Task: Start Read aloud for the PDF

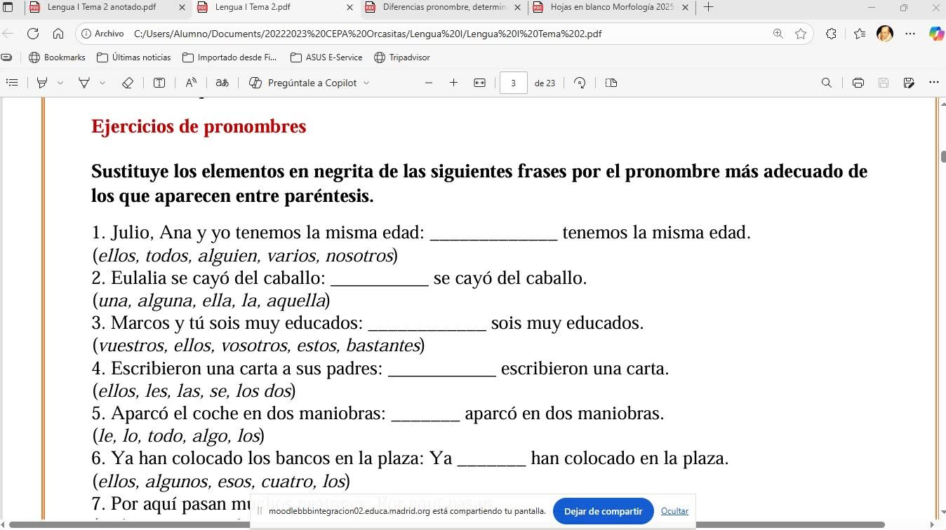Action: click(191, 83)
